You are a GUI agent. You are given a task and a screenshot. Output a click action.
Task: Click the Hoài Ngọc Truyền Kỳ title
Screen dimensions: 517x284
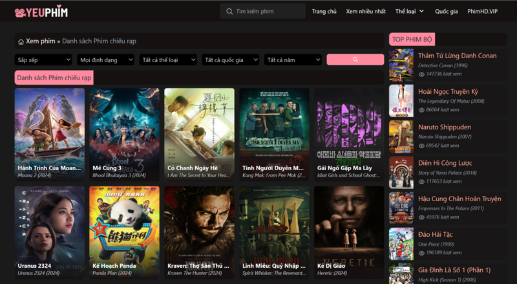[448, 91]
